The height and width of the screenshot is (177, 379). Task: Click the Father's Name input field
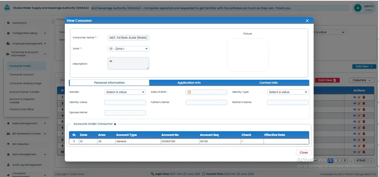click(206, 103)
